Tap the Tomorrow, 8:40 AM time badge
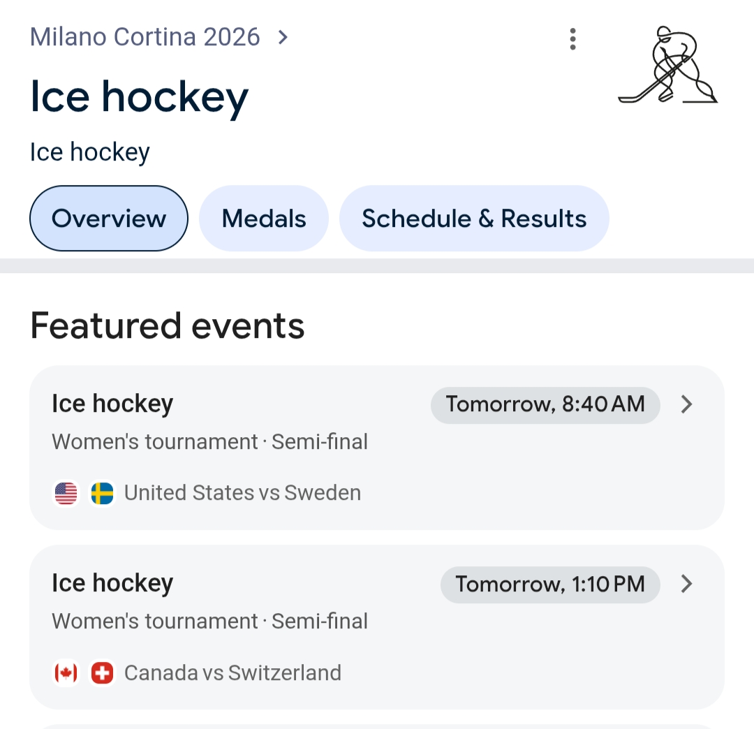Screen dimensions: 754x729 (545, 404)
